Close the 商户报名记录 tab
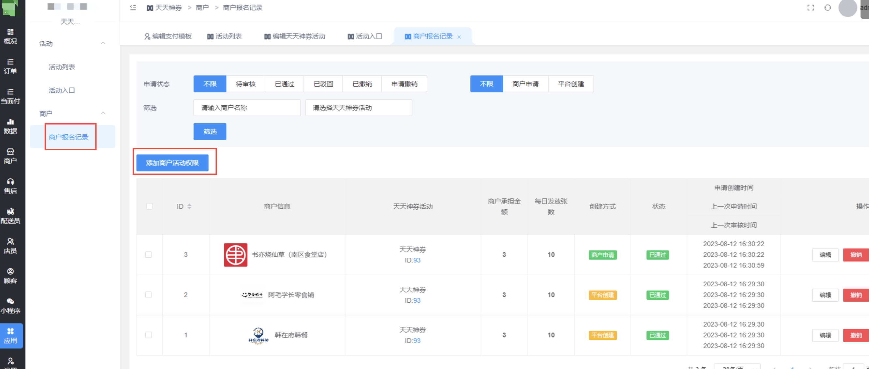Screen dimensions: 869x369 point(459,37)
